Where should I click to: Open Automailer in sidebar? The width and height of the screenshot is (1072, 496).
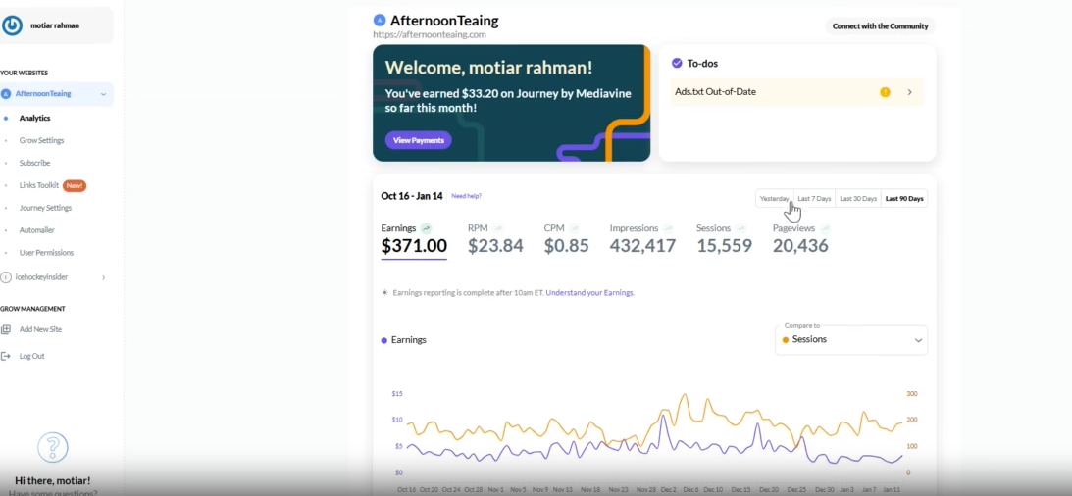click(37, 230)
